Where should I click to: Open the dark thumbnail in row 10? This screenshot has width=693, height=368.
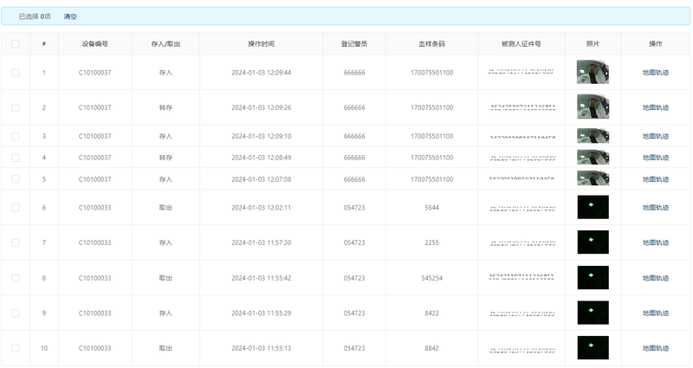[x=593, y=348]
